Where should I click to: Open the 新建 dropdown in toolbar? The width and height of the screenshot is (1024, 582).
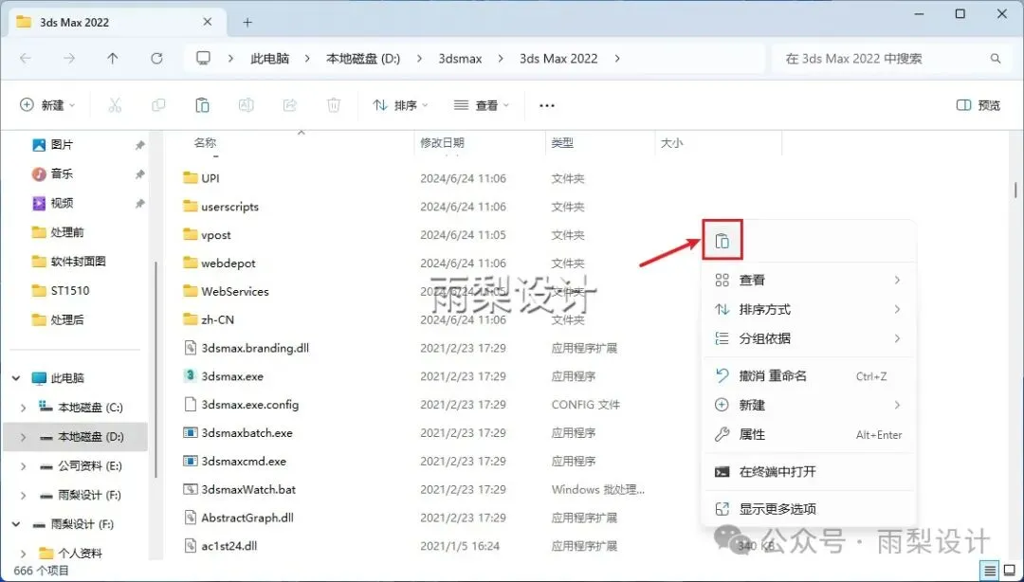click(47, 105)
